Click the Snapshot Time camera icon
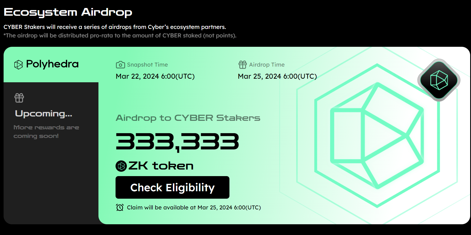Image resolution: width=471 pixels, height=235 pixels. point(120,65)
